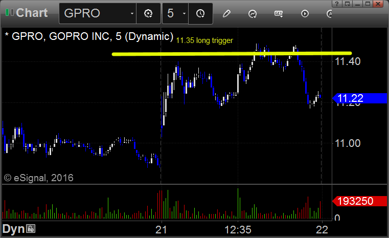Screen dimensions: 389x238
Task: Click the GET toolbar icon
Action: click(279, 14)
